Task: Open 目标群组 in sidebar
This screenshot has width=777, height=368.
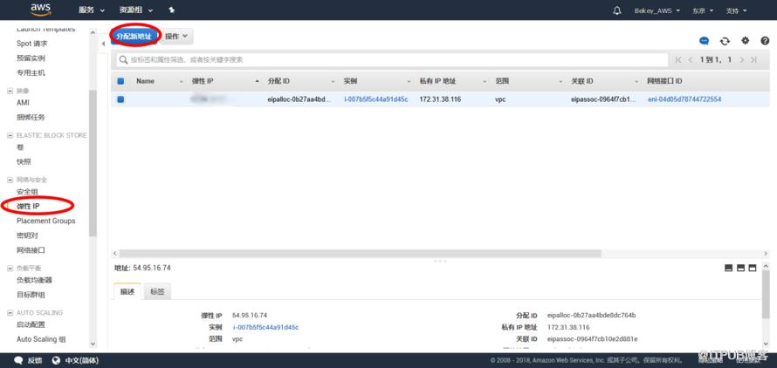Action: click(x=31, y=295)
